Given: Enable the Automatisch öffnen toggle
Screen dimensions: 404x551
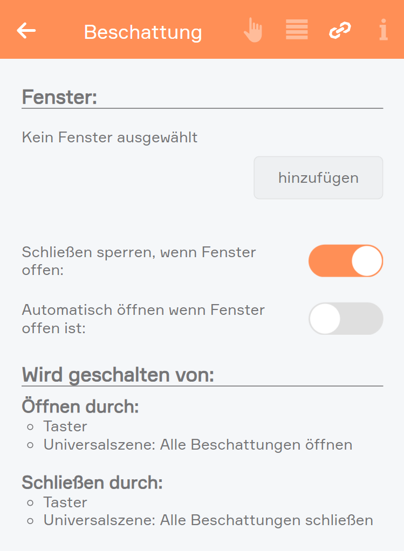Looking at the screenshot, I should point(346,319).
